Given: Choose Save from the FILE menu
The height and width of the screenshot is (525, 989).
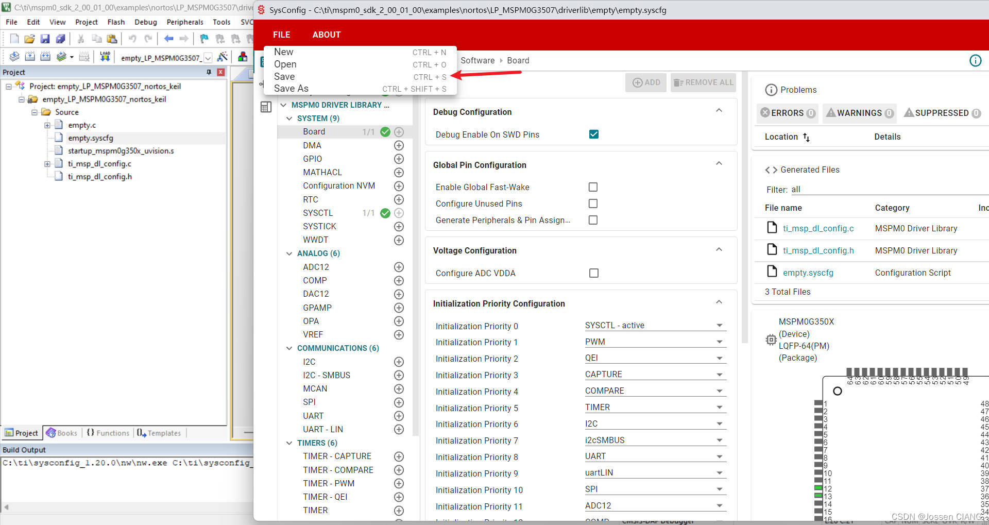Looking at the screenshot, I should click(360, 77).
